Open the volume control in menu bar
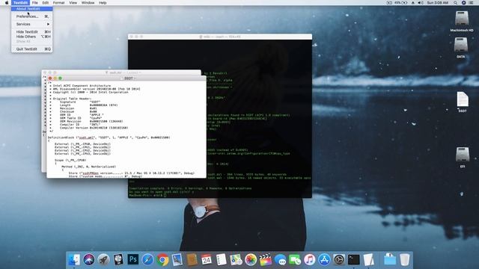The height and width of the screenshot is (269, 479). 421,3
